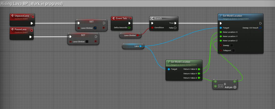Click Return Value Z output pin
Screen dimensions: 275x109
[x=199, y=78]
